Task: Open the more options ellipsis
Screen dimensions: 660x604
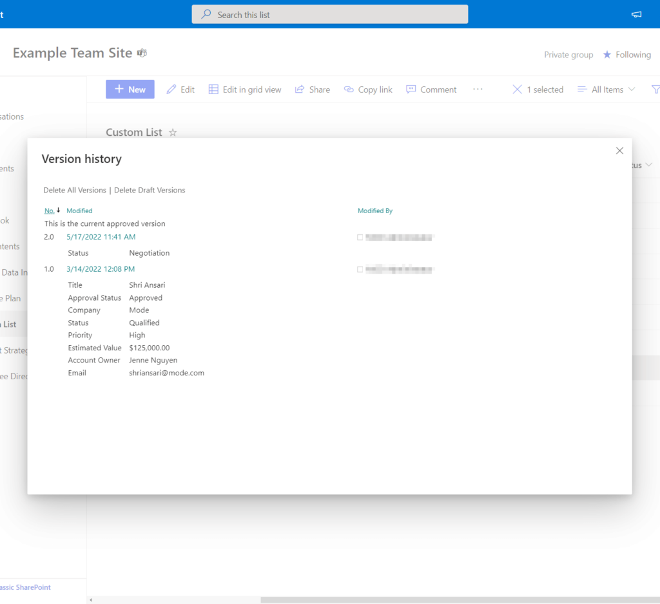Action: coord(478,89)
